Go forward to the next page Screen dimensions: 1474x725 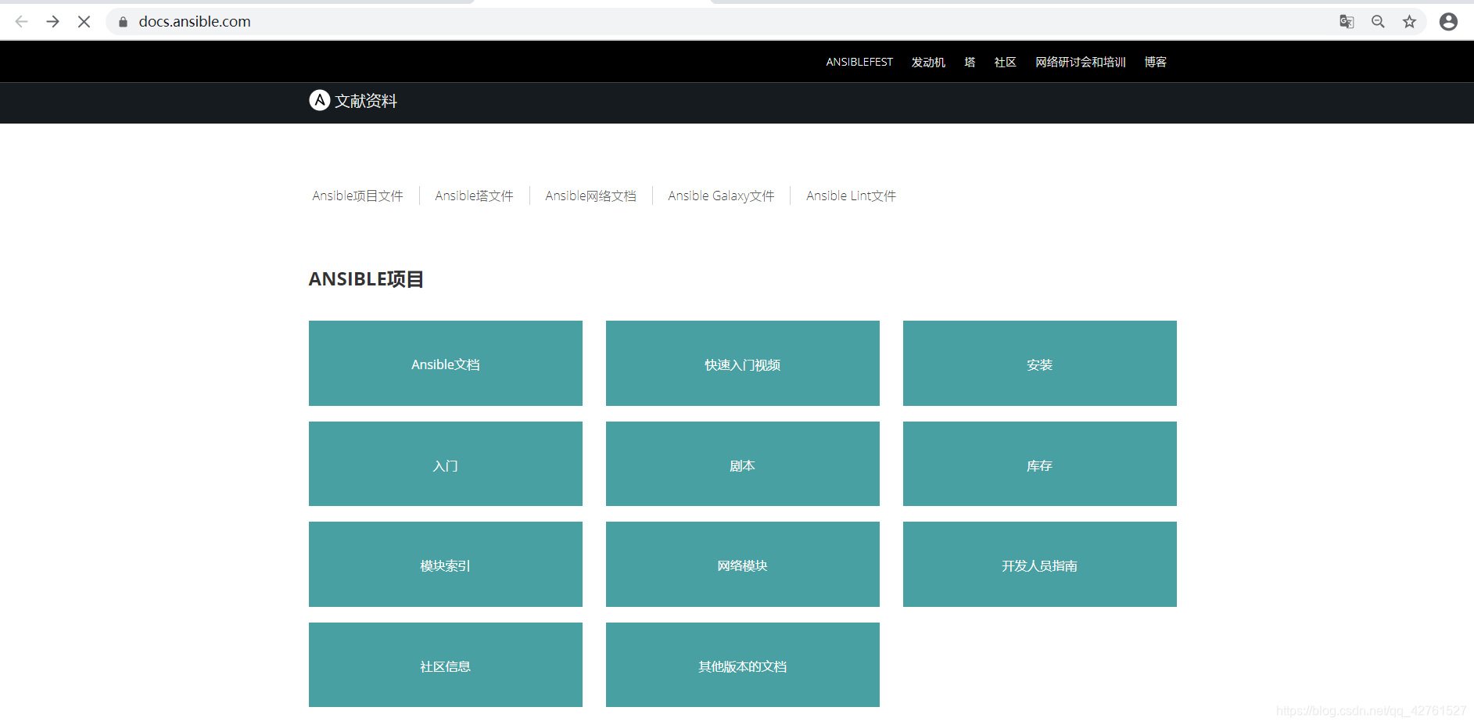[53, 22]
